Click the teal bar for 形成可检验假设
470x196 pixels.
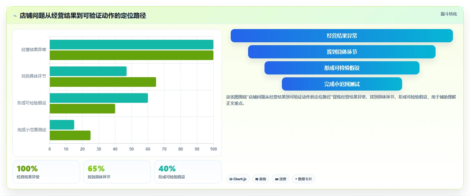click(99, 98)
